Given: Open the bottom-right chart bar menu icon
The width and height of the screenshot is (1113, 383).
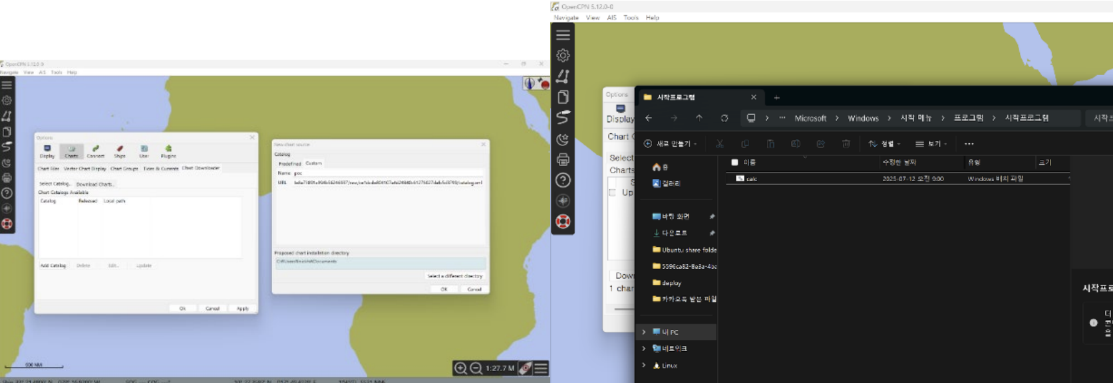Looking at the screenshot, I should 541,368.
